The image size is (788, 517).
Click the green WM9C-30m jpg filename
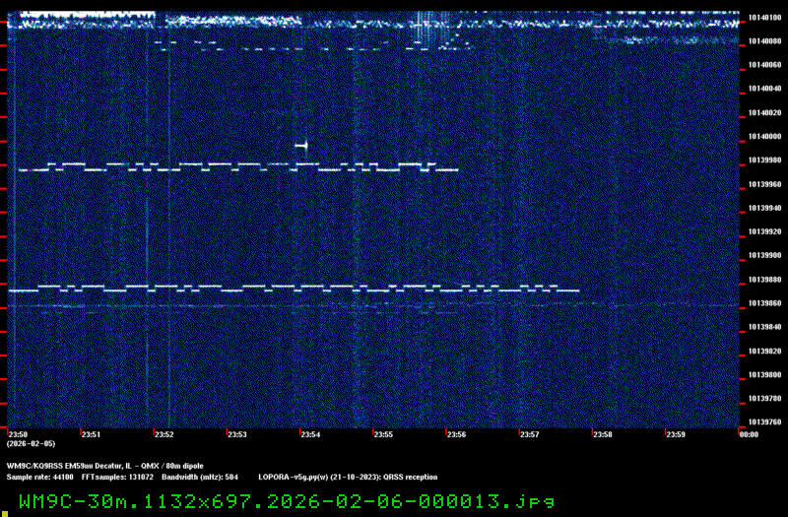[287, 501]
